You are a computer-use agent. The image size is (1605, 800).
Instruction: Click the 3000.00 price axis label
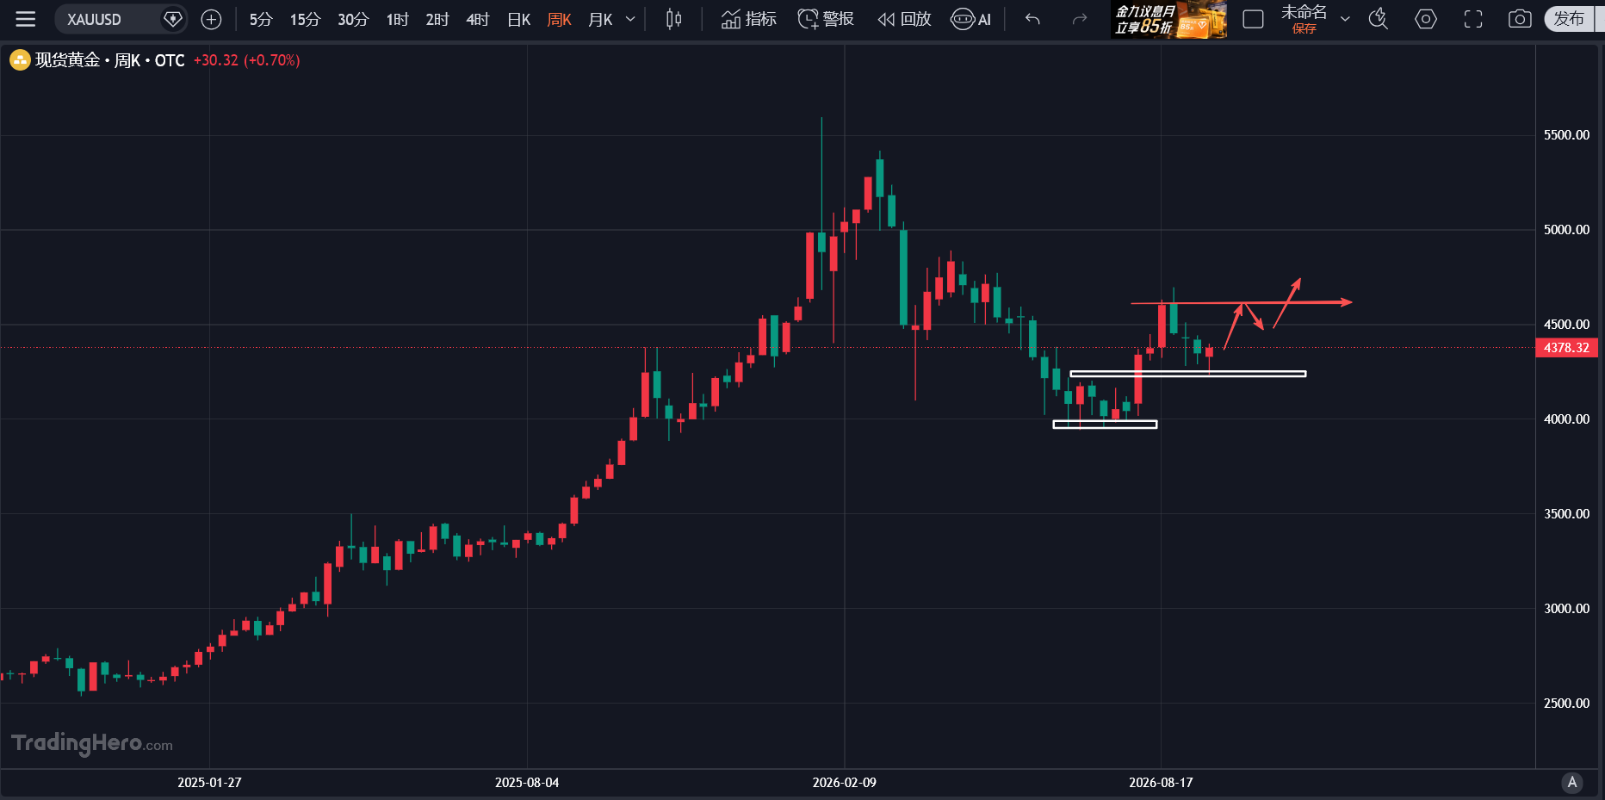point(1566,609)
